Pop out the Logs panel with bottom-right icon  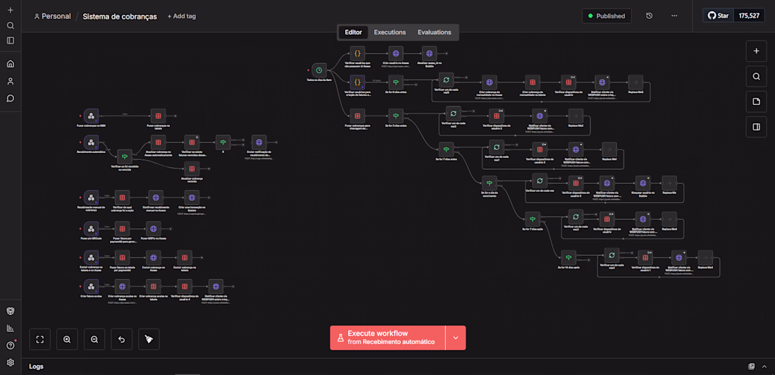(751, 367)
